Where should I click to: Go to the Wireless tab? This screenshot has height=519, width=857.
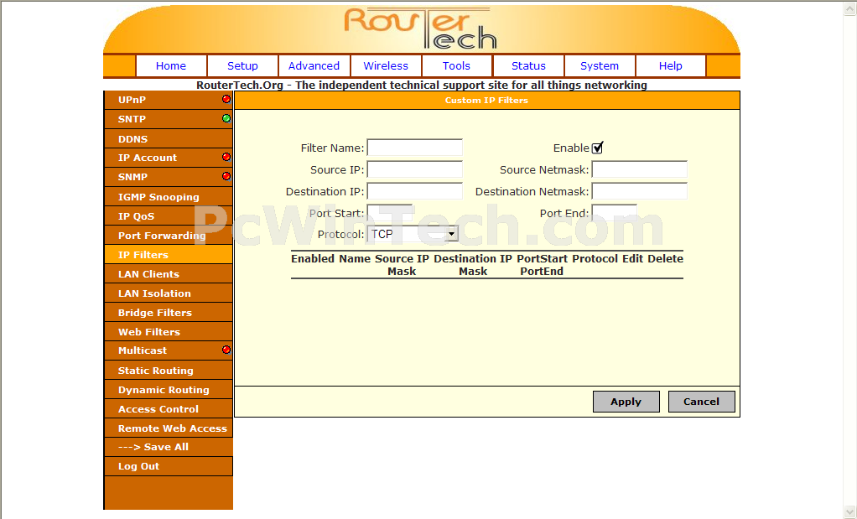click(x=386, y=66)
